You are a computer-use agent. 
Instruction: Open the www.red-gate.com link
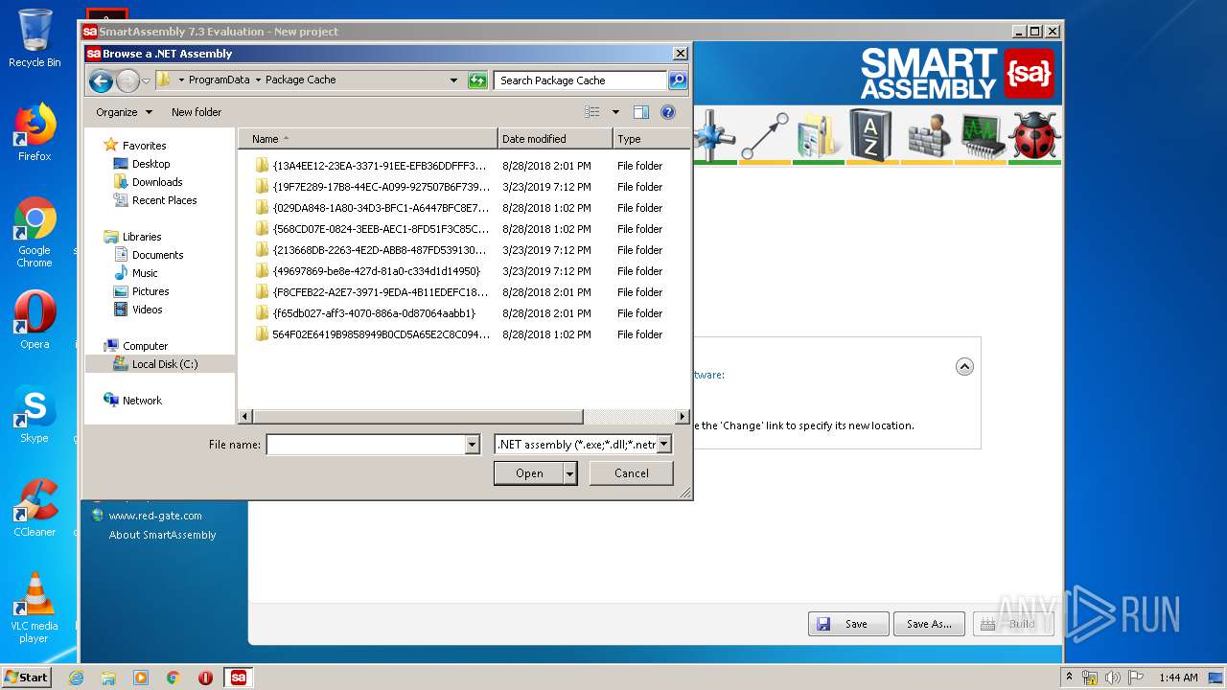coord(155,516)
